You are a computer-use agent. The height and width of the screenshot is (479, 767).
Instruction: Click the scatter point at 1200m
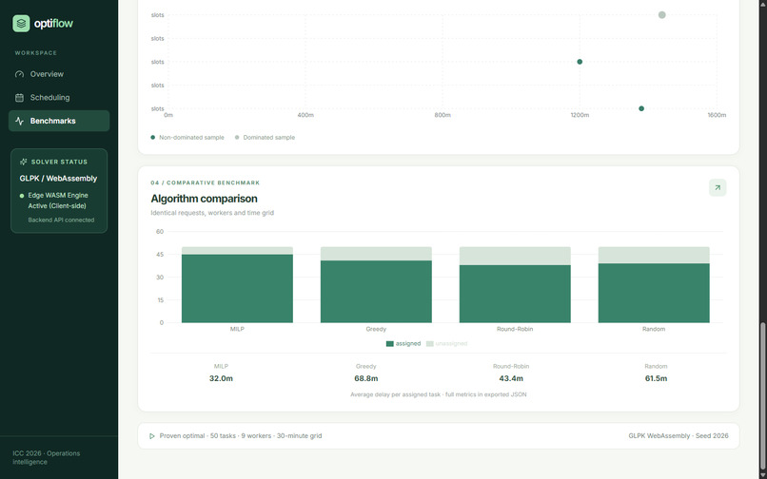(580, 62)
